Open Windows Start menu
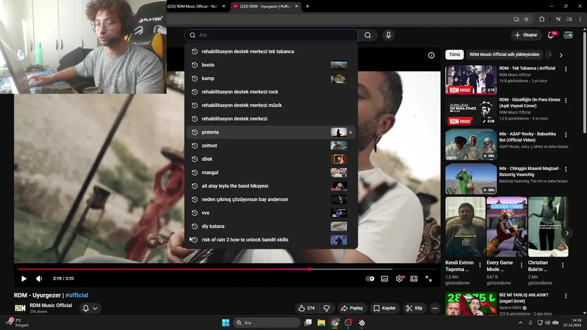Image resolution: width=587 pixels, height=330 pixels. [226, 323]
